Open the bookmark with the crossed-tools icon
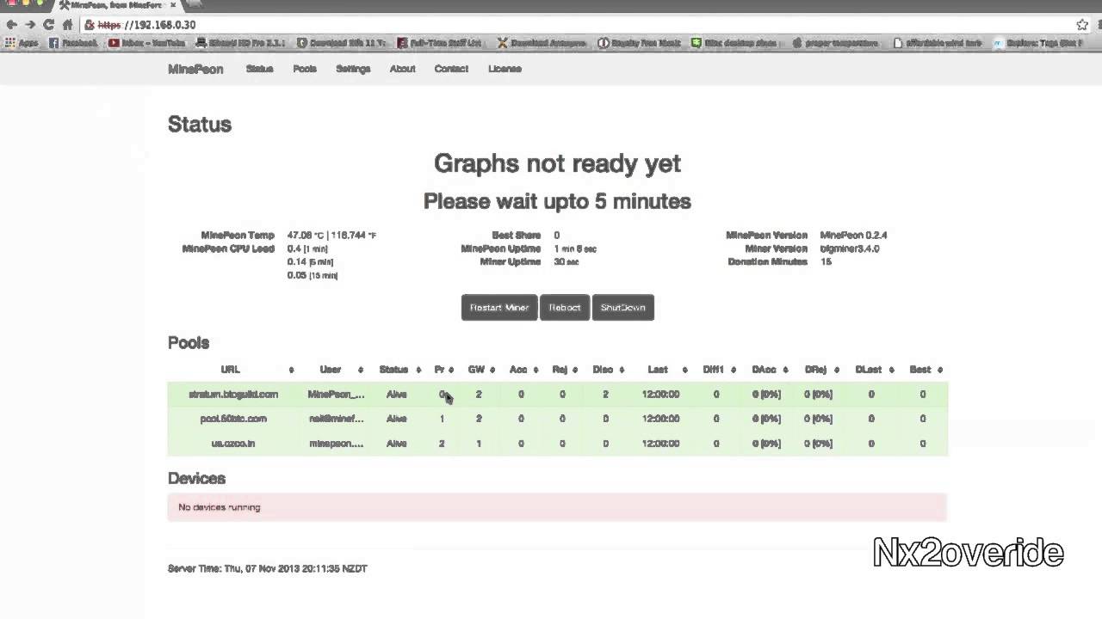 pos(542,43)
